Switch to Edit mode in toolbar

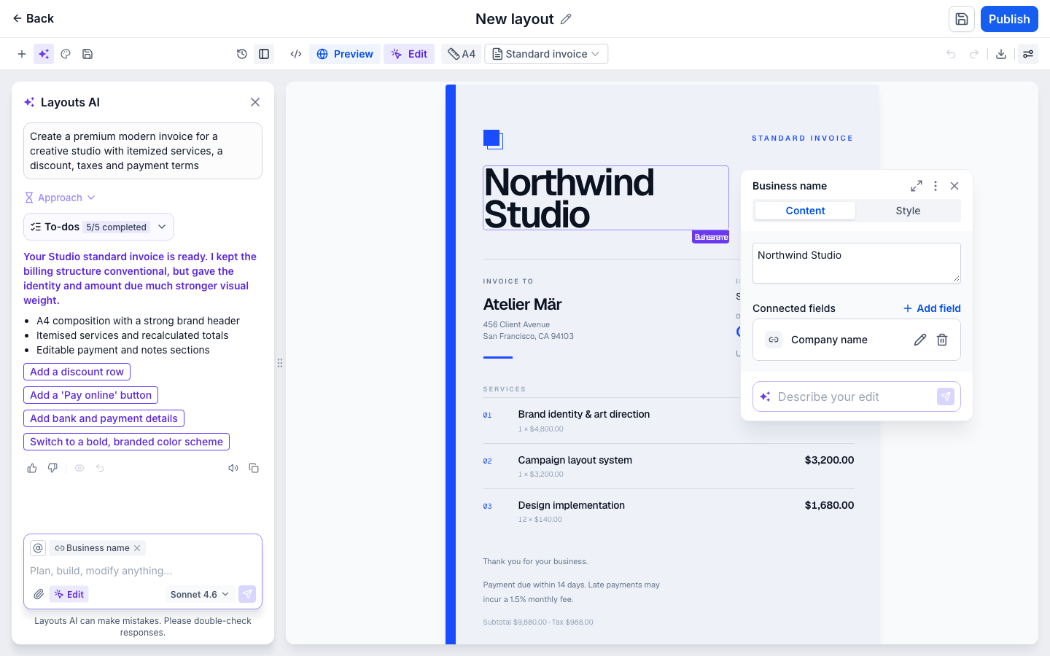coord(409,54)
